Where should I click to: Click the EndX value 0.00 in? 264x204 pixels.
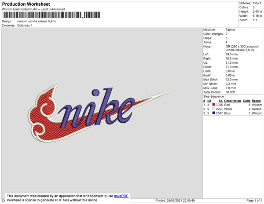[x=230, y=71]
